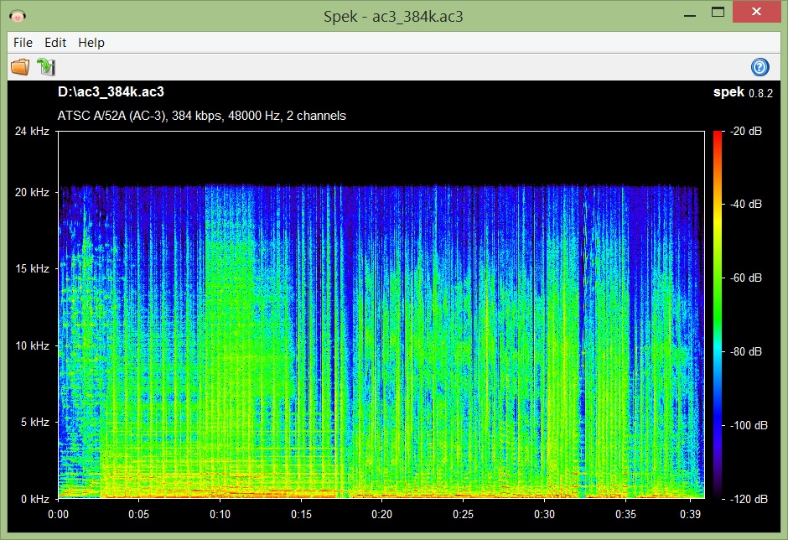Open the Help menu
788x540 pixels.
91,42
